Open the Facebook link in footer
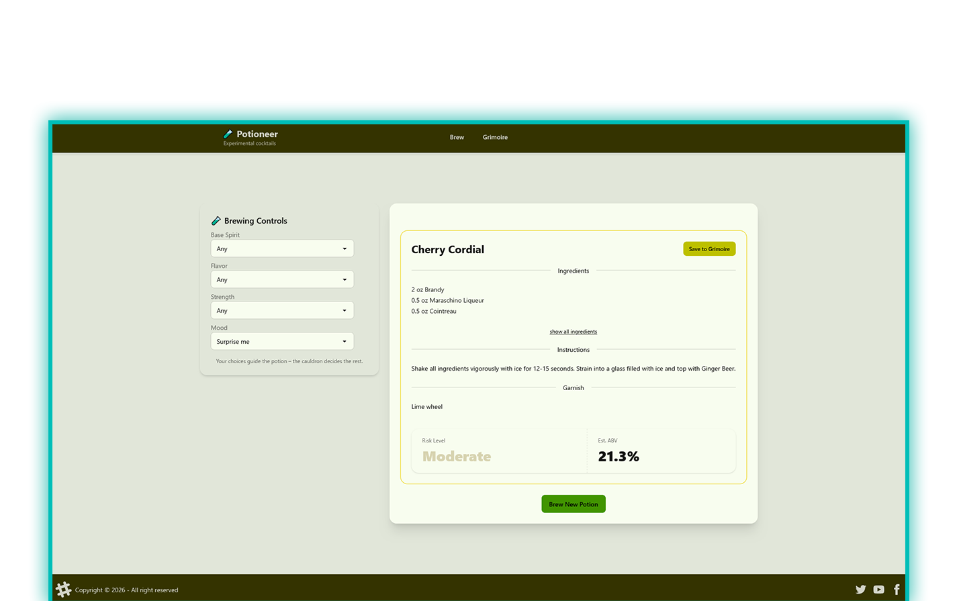The width and height of the screenshot is (957, 601). [897, 590]
